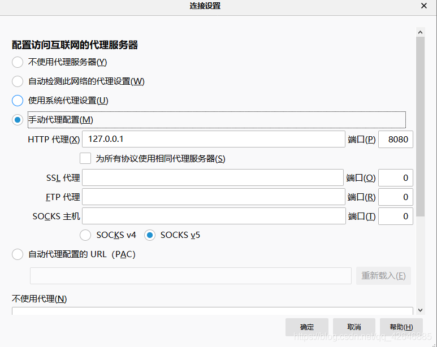Close the connection settings dialog
437x347 pixels.
pos(424,6)
